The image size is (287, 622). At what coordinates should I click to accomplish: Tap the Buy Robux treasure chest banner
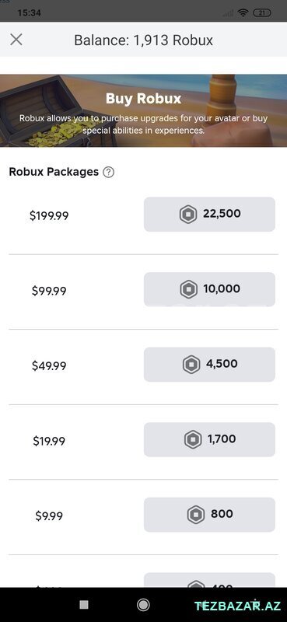tap(143, 110)
